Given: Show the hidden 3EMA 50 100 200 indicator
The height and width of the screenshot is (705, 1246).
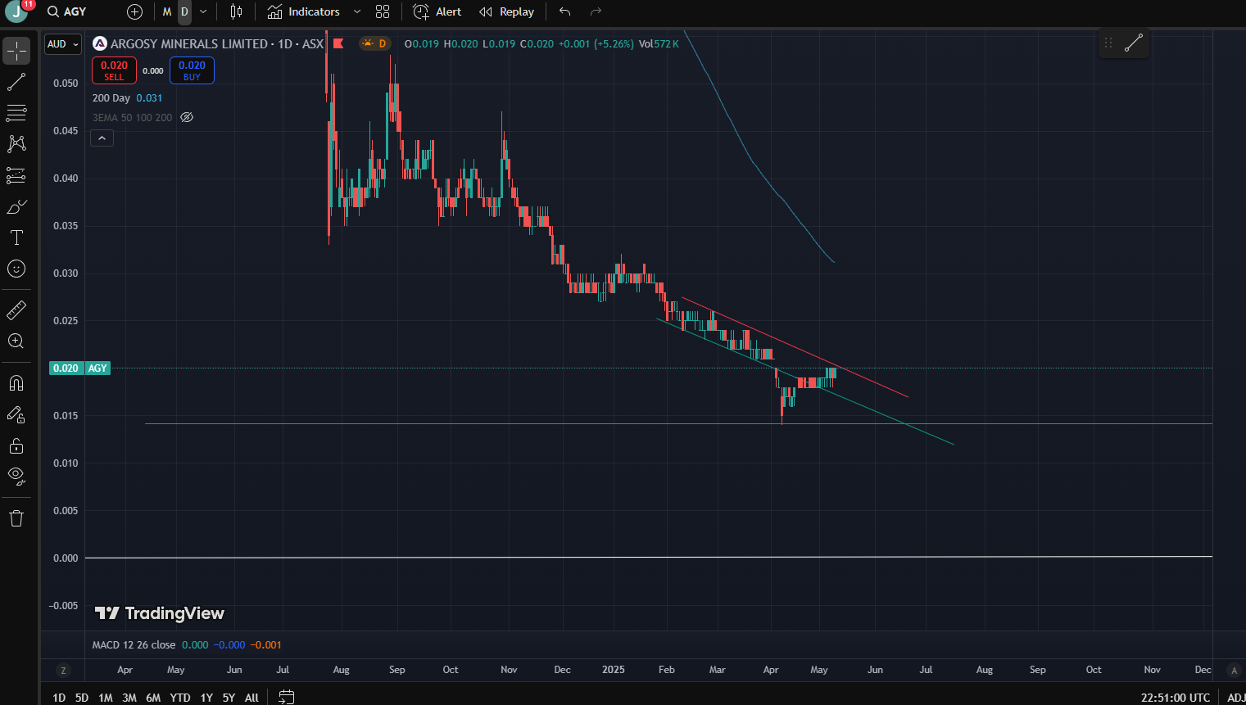Looking at the screenshot, I should point(187,117).
